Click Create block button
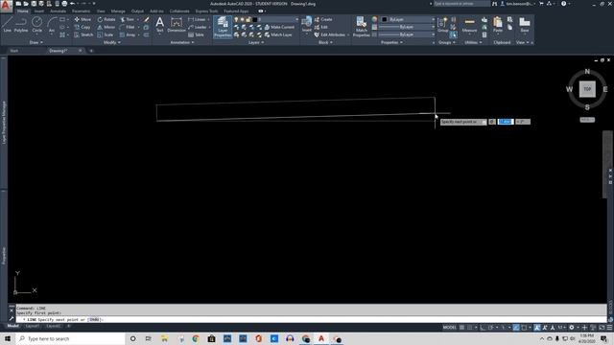This screenshot has height=345, width=614. tap(323, 19)
